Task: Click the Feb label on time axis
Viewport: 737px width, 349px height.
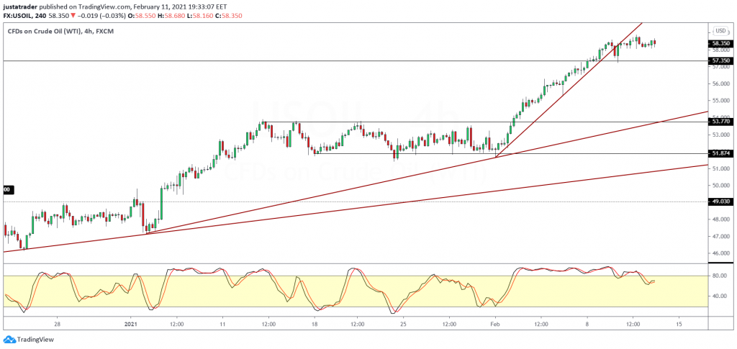Action: click(x=494, y=324)
